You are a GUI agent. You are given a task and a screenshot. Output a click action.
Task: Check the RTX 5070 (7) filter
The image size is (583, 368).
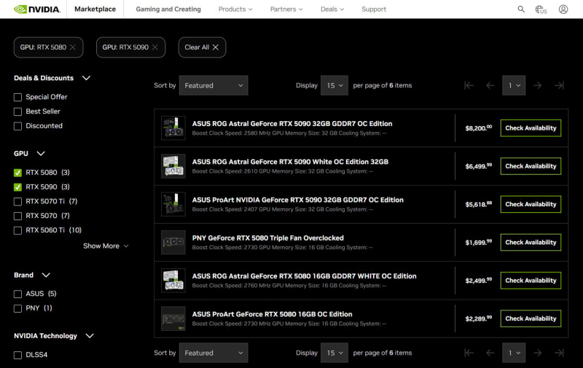click(x=17, y=216)
